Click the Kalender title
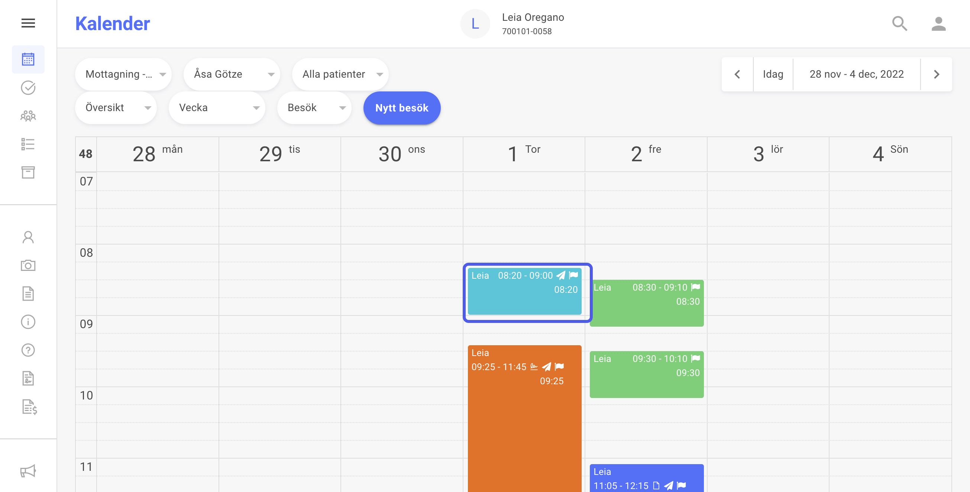The width and height of the screenshot is (970, 492). click(x=113, y=24)
